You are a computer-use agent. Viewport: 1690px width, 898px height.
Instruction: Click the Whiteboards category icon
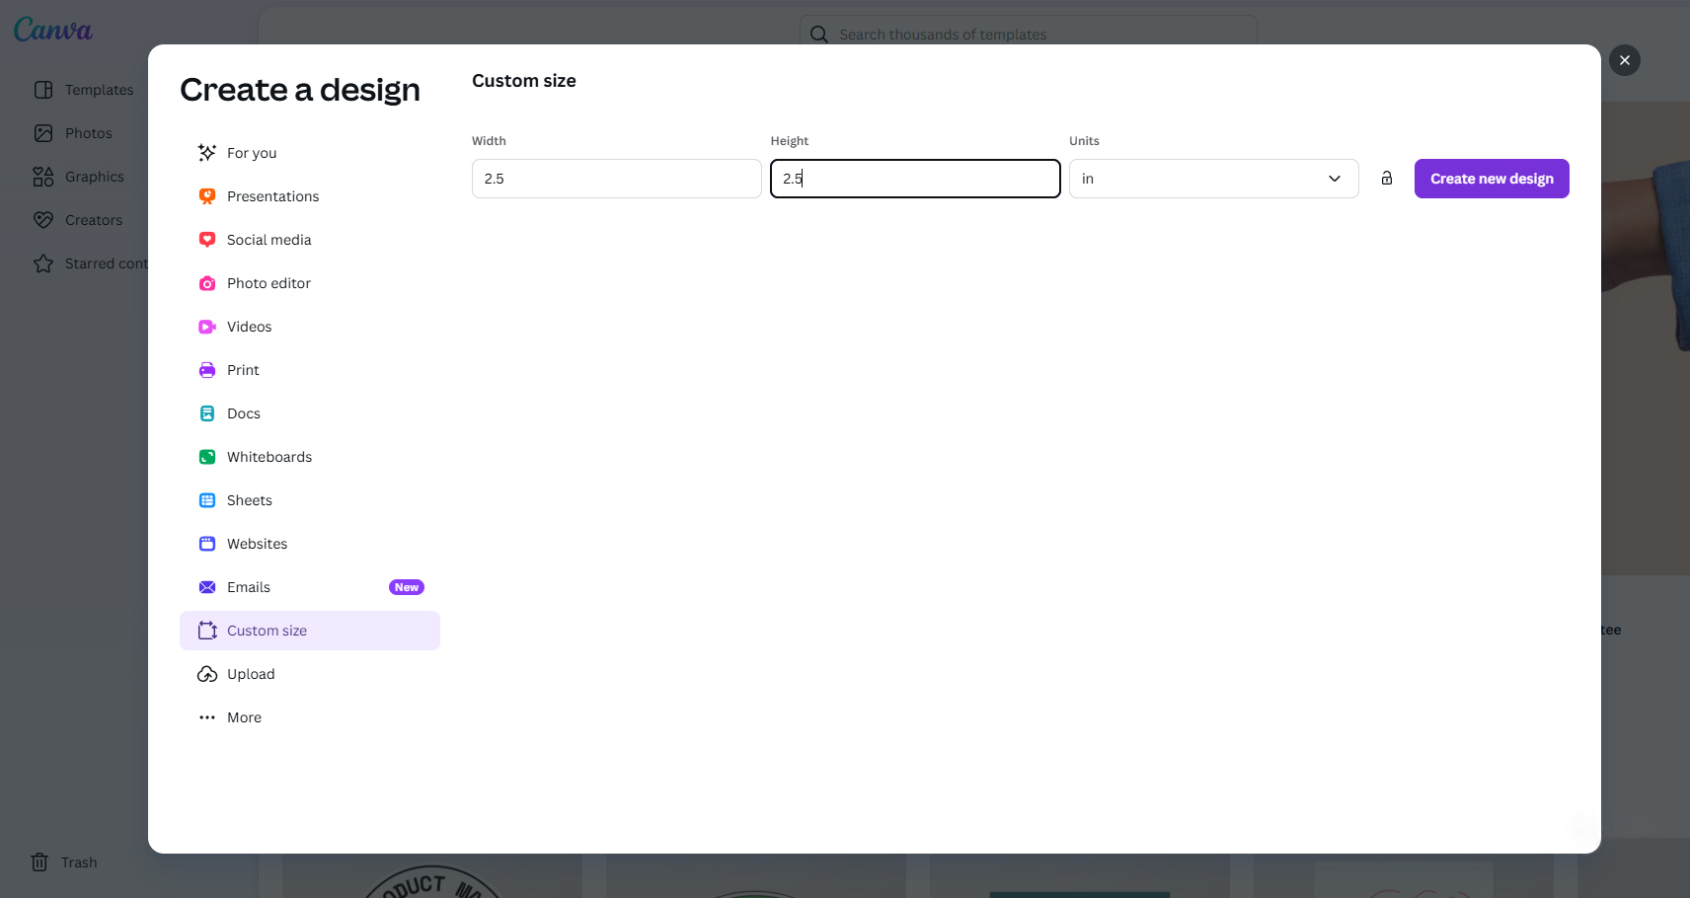pos(207,457)
